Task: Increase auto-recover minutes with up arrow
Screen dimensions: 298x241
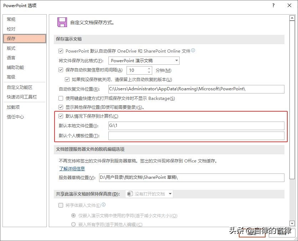Action: click(x=149, y=69)
